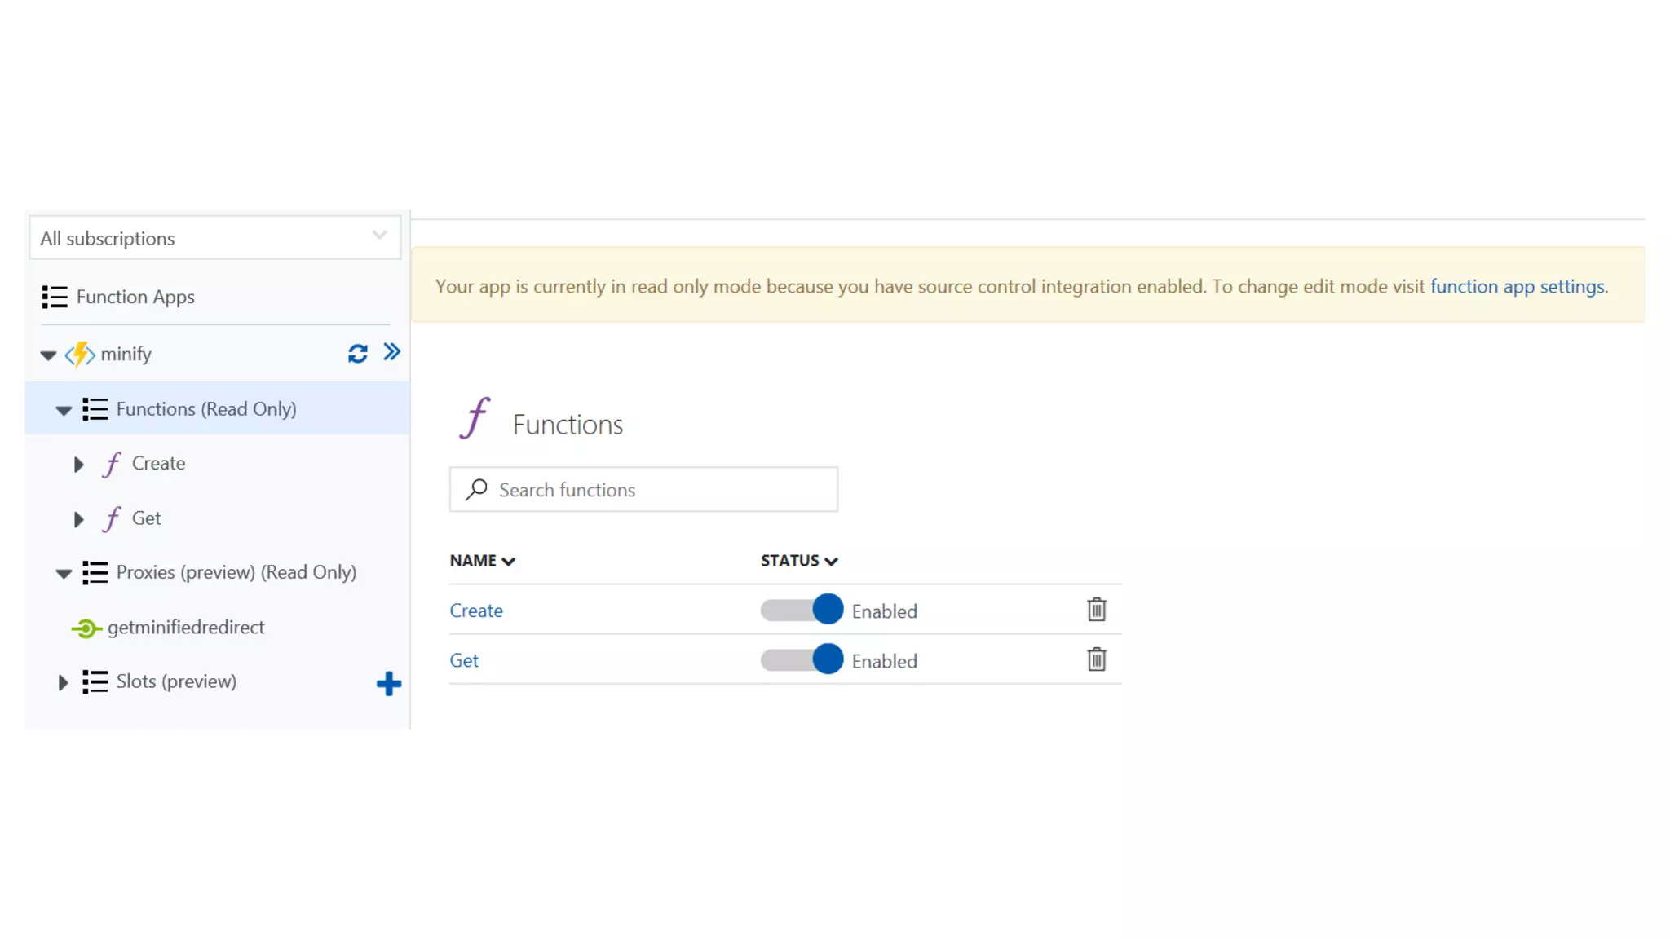
Task: Expand the Slots (preview) node arrow
Action: pyautogui.click(x=63, y=682)
